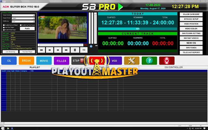208x130 pixels.
Task: Open INSTANT VIDEOS panel
Action: 191,38
